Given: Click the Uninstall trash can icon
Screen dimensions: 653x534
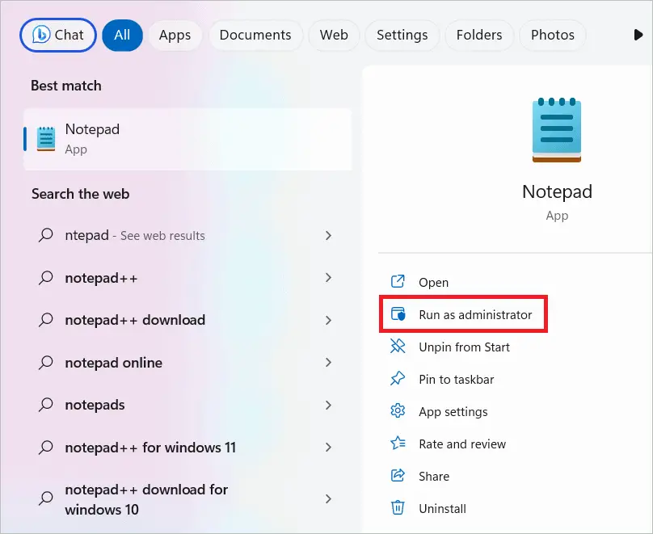Looking at the screenshot, I should [x=398, y=508].
